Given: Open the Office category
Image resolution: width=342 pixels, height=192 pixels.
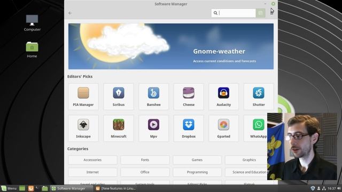Looking at the screenshot, I should (x=145, y=172).
